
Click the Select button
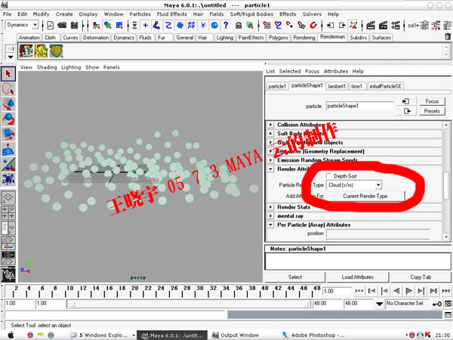pyautogui.click(x=295, y=277)
